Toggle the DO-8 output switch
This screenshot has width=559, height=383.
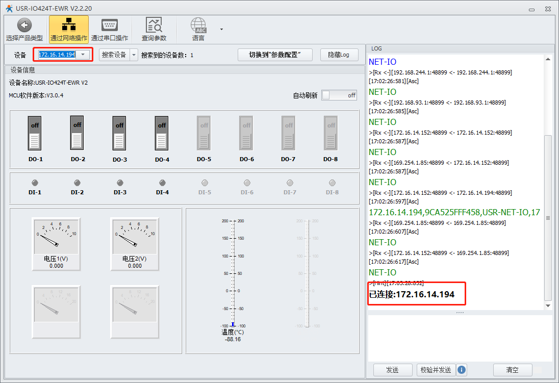tap(331, 133)
